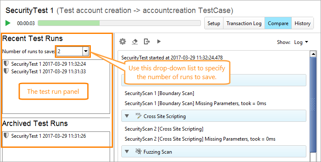The image size is (321, 162).
Task: Click shield icon of archived 11:31:26 run
Action: pyautogui.click(x=6, y=136)
